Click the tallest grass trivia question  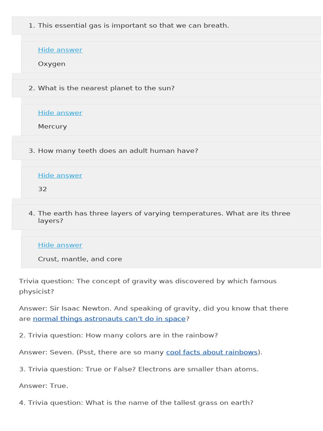point(136,403)
